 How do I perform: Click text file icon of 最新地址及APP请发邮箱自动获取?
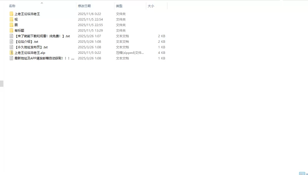pyautogui.click(x=12, y=58)
